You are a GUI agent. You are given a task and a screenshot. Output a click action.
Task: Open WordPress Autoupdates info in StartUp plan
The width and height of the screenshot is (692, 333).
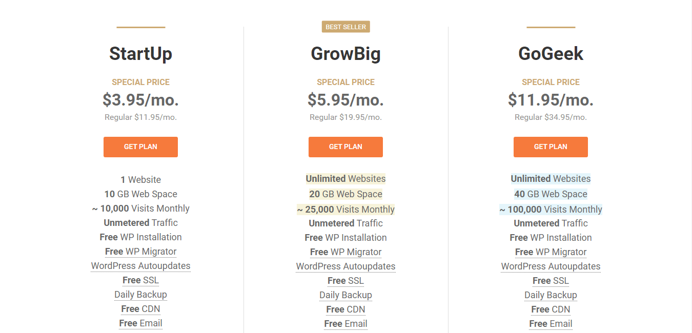[140, 266]
